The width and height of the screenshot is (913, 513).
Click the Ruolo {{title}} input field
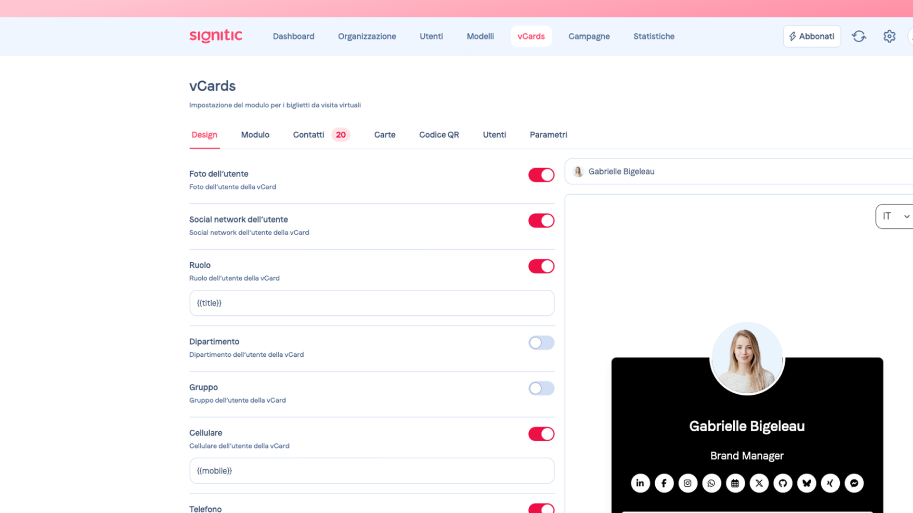pyautogui.click(x=371, y=303)
